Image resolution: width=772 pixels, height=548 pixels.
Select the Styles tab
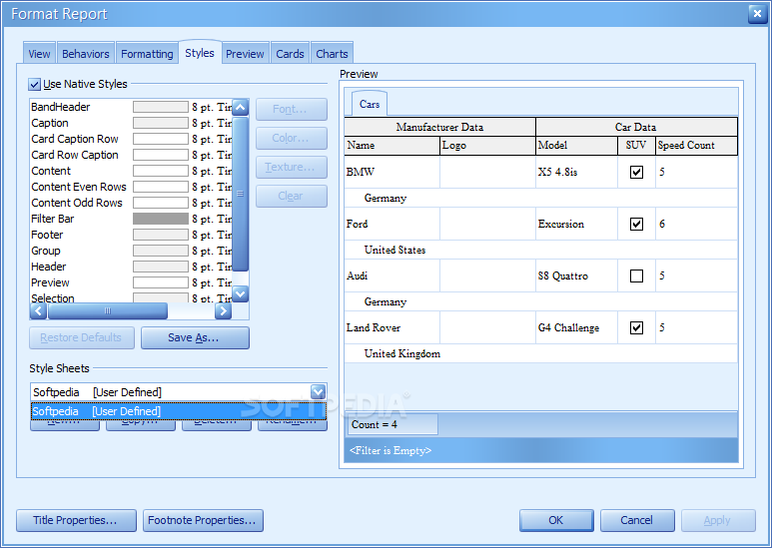click(x=200, y=53)
